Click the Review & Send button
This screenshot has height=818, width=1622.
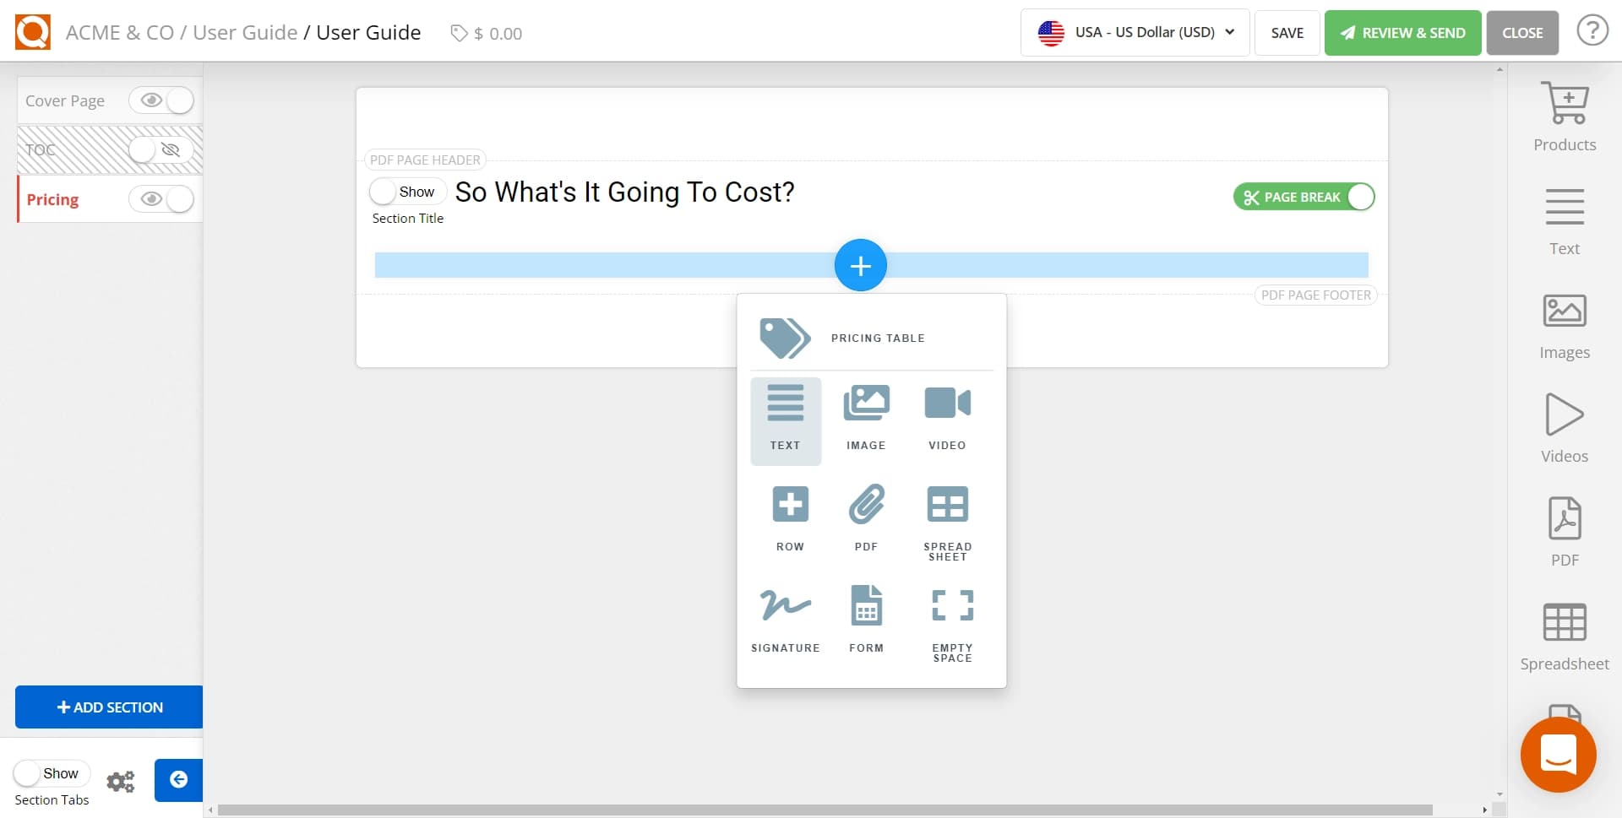coord(1402,33)
